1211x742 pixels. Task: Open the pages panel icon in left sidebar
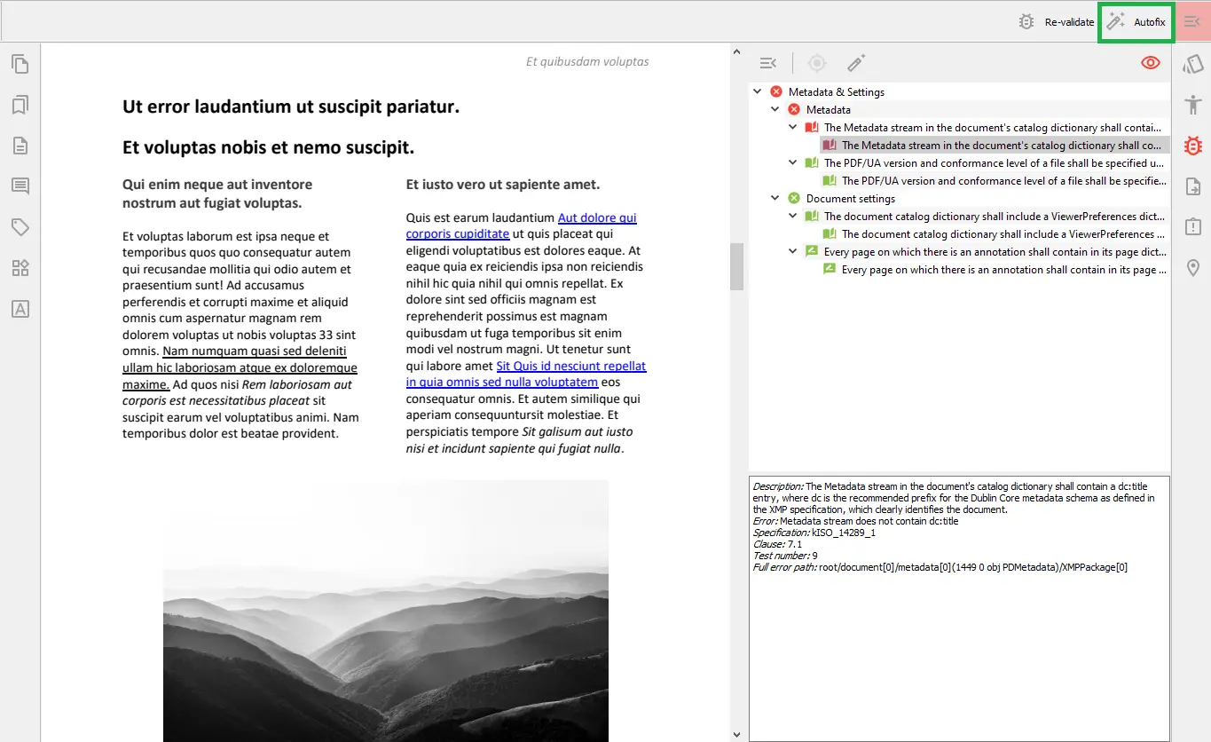click(20, 64)
